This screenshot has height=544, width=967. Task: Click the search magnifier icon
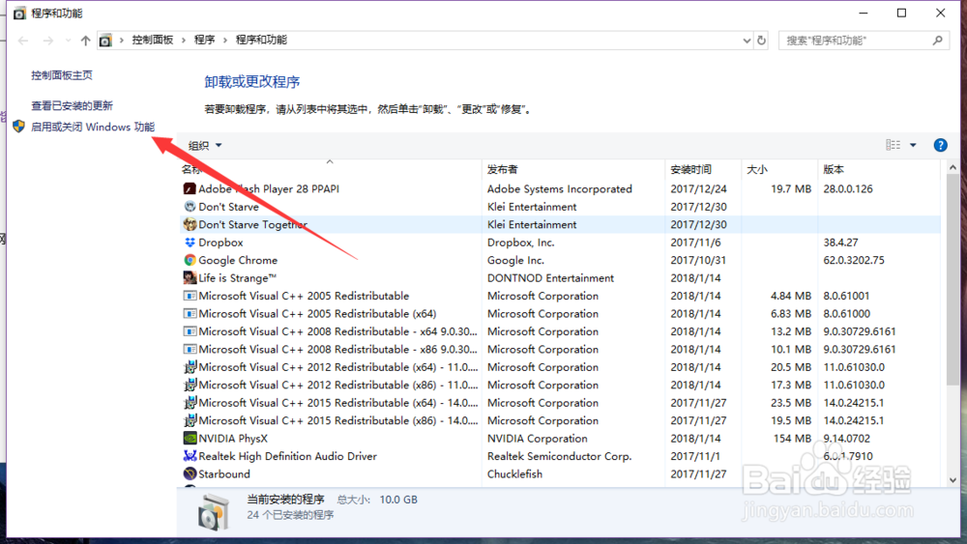(937, 40)
